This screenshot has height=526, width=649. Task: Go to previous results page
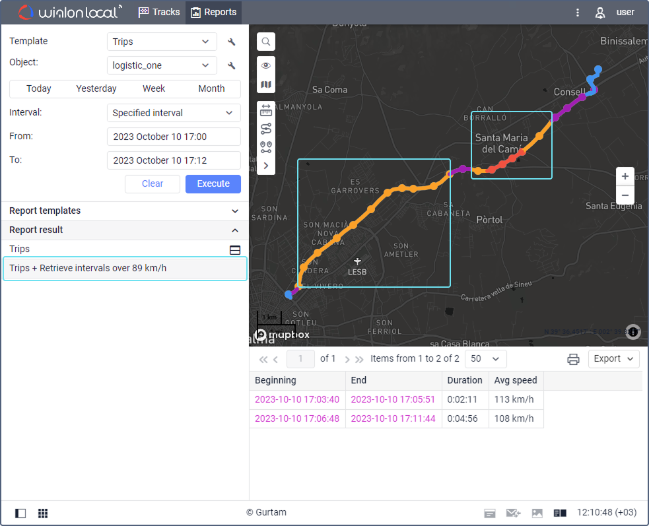coord(275,359)
